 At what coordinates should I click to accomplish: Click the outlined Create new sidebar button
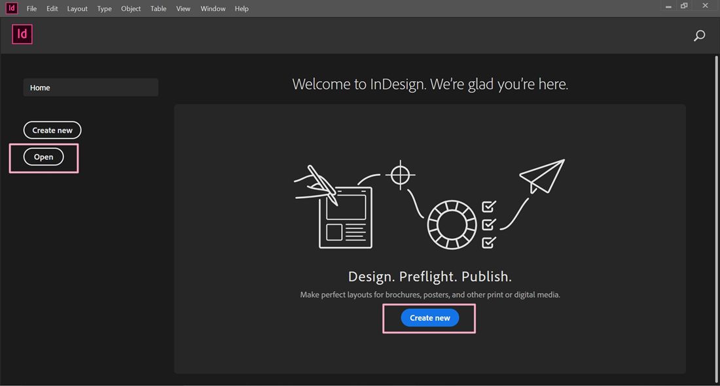pyautogui.click(x=52, y=130)
